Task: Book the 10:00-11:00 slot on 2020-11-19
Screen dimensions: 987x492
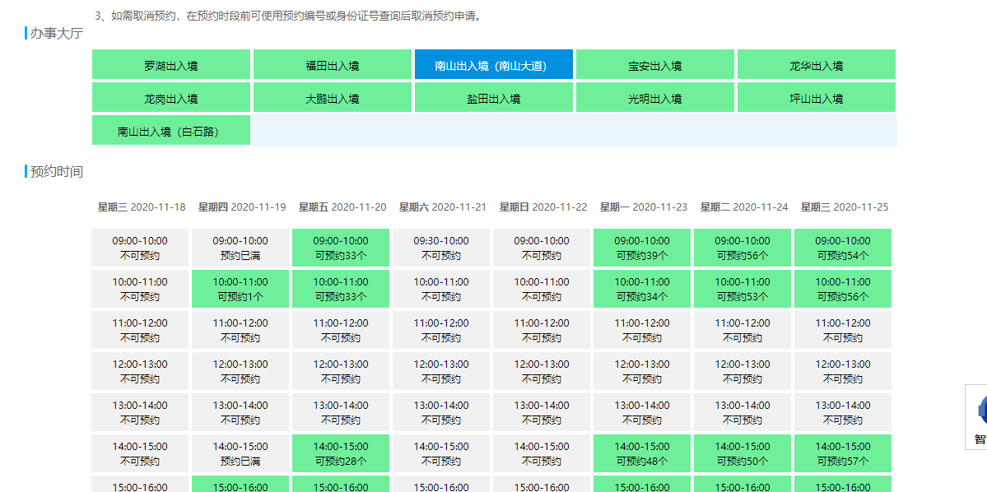Action: click(240, 289)
